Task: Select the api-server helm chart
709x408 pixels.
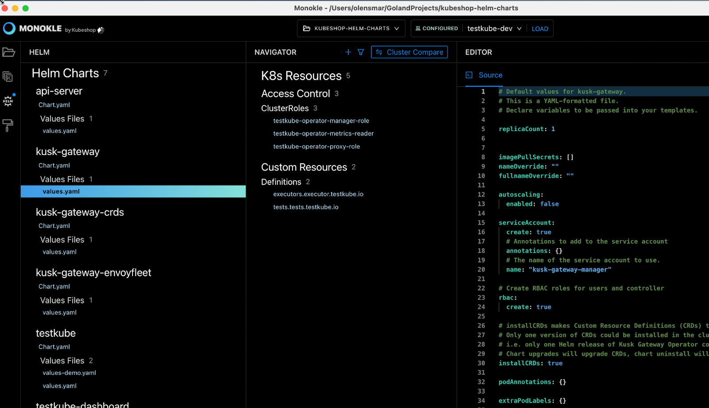Action: point(59,91)
